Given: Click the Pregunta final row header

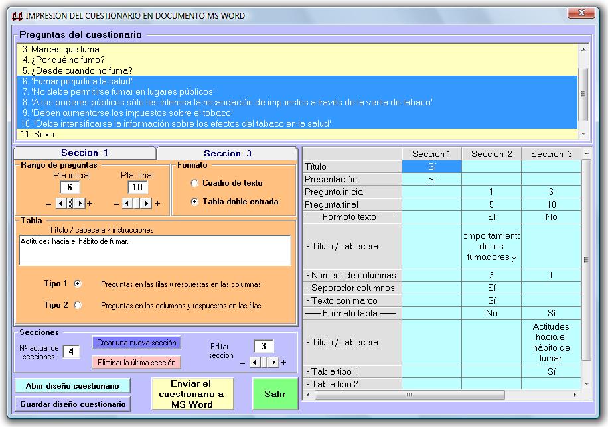Looking at the screenshot, I should pyautogui.click(x=352, y=204).
